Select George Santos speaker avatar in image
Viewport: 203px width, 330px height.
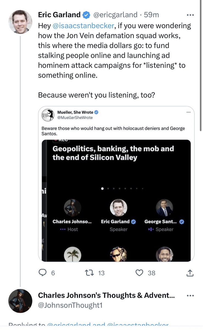click(164, 208)
